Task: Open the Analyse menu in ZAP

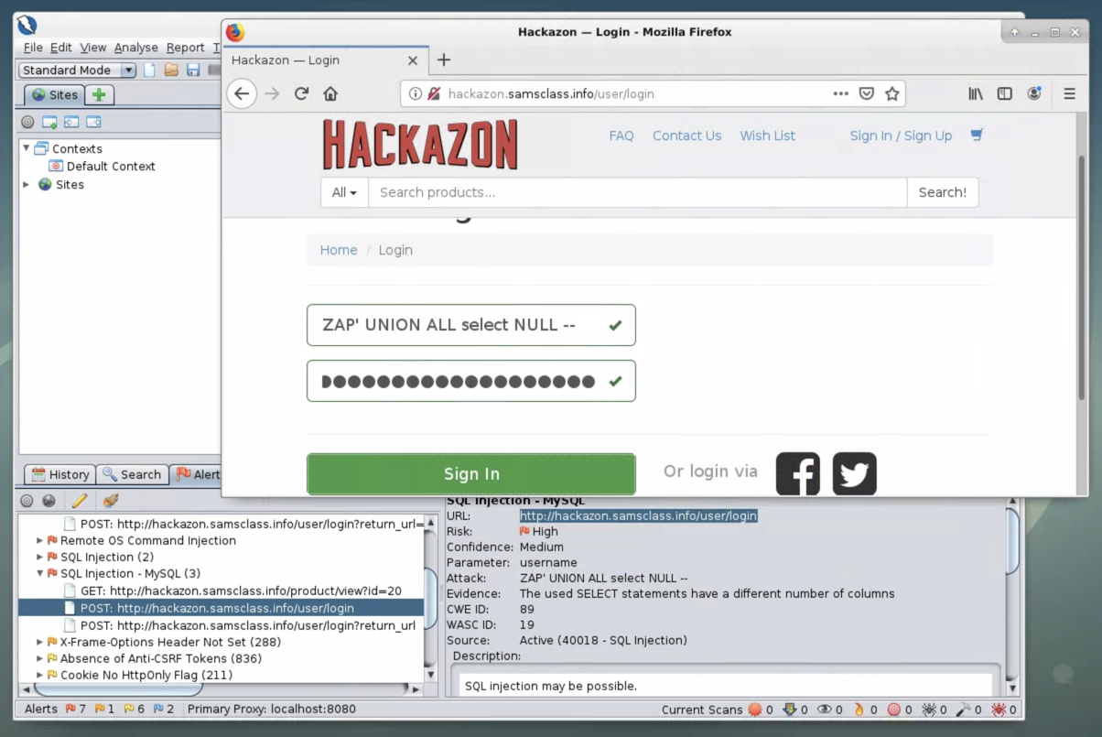Action: tap(136, 48)
